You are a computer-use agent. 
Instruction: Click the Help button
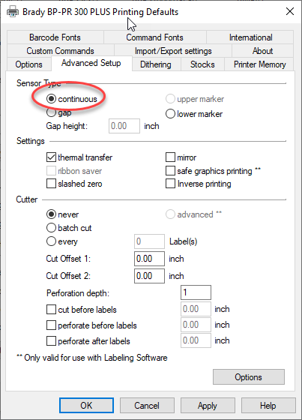268,405
